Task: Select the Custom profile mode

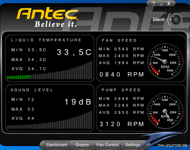Action: pyautogui.click(x=158, y=26)
